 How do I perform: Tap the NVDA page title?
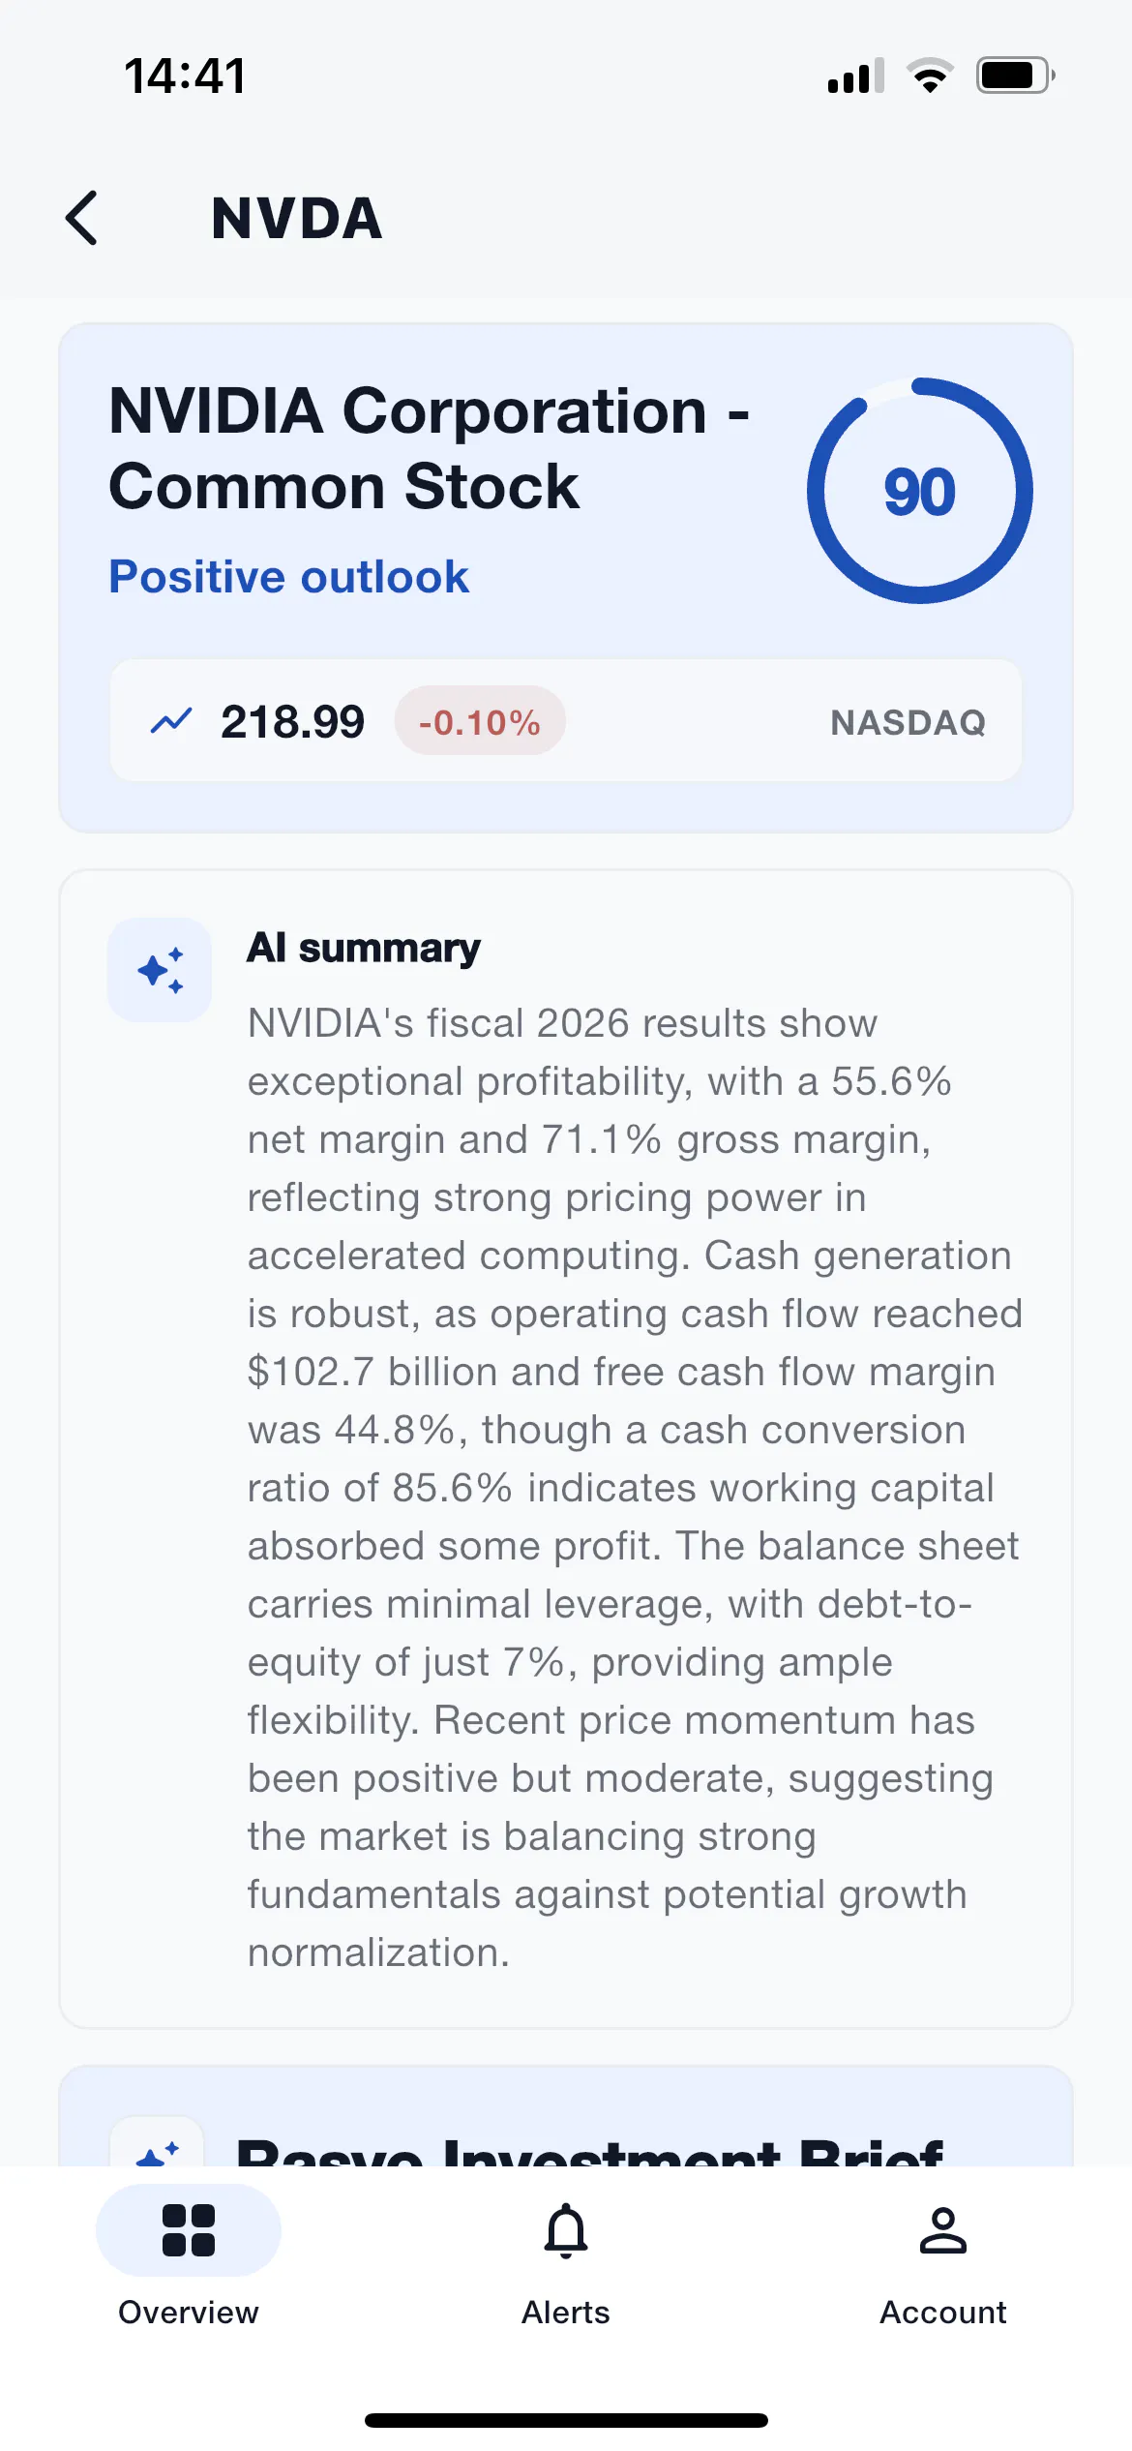point(297,218)
